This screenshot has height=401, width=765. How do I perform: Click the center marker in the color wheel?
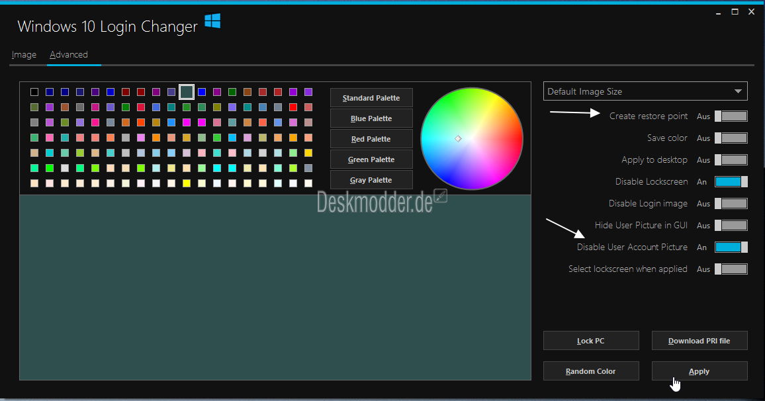458,138
